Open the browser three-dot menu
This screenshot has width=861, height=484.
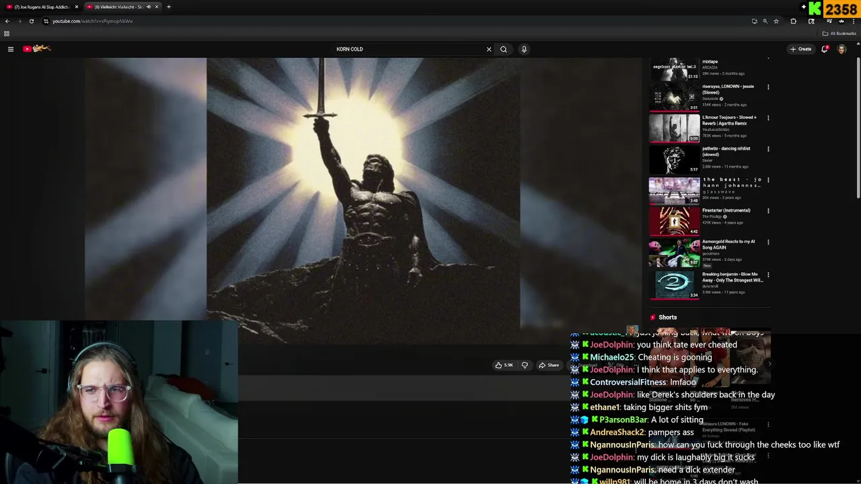coord(854,21)
